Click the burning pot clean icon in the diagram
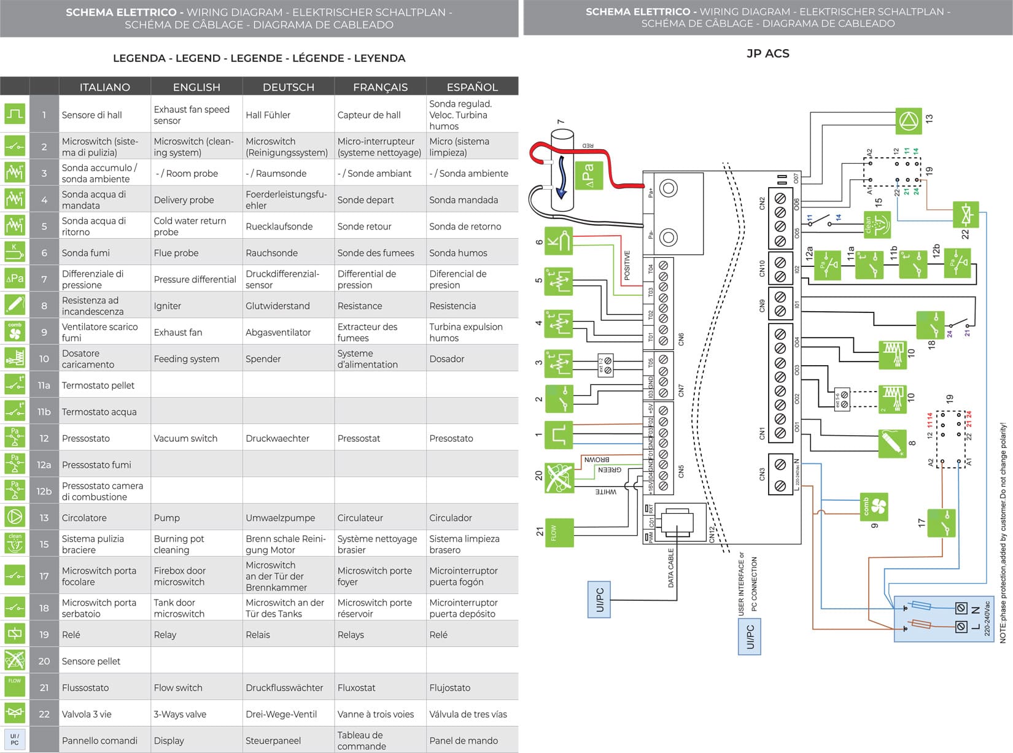 point(877,225)
